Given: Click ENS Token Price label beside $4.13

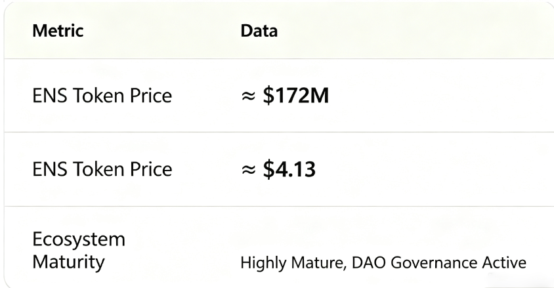Looking at the screenshot, I should (x=102, y=169).
